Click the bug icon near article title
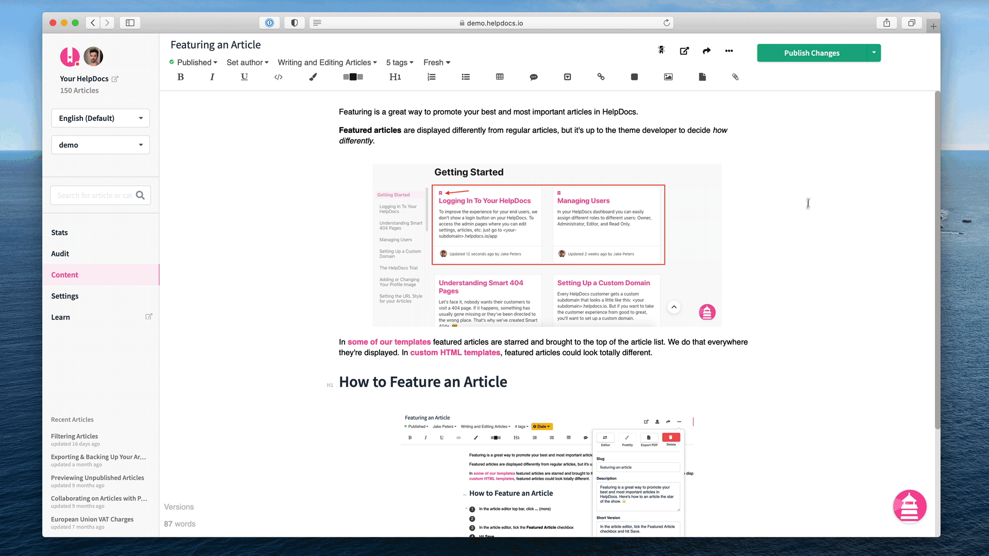Viewport: 989px width, 556px height. [661, 50]
